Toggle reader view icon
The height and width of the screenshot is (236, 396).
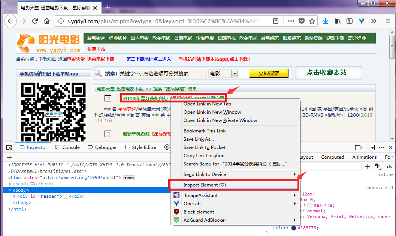[x=276, y=21]
